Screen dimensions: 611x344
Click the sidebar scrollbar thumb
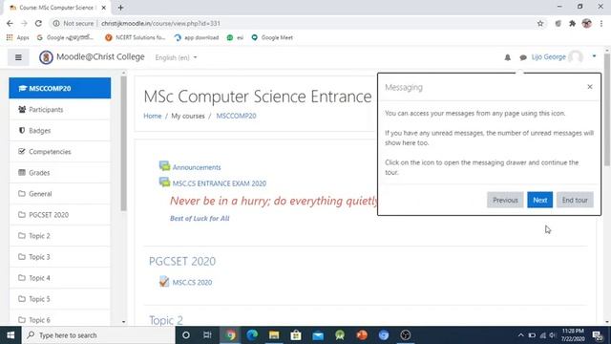click(x=123, y=143)
